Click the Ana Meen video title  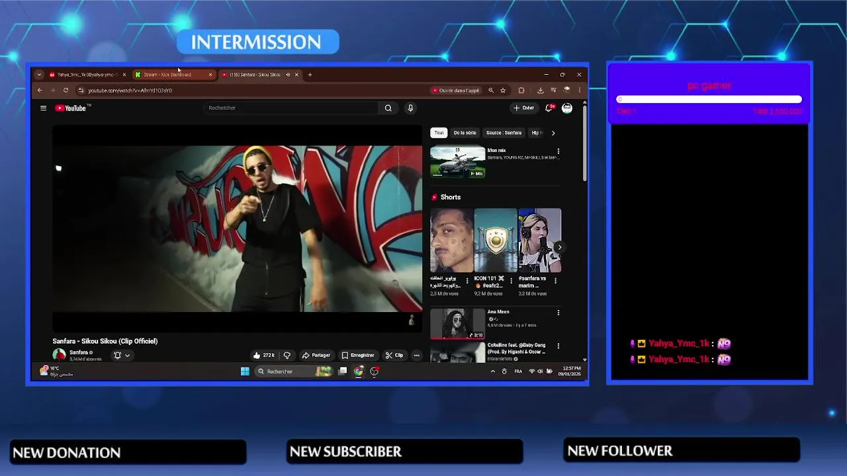click(498, 312)
